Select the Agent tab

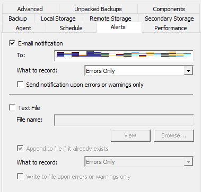23,28
